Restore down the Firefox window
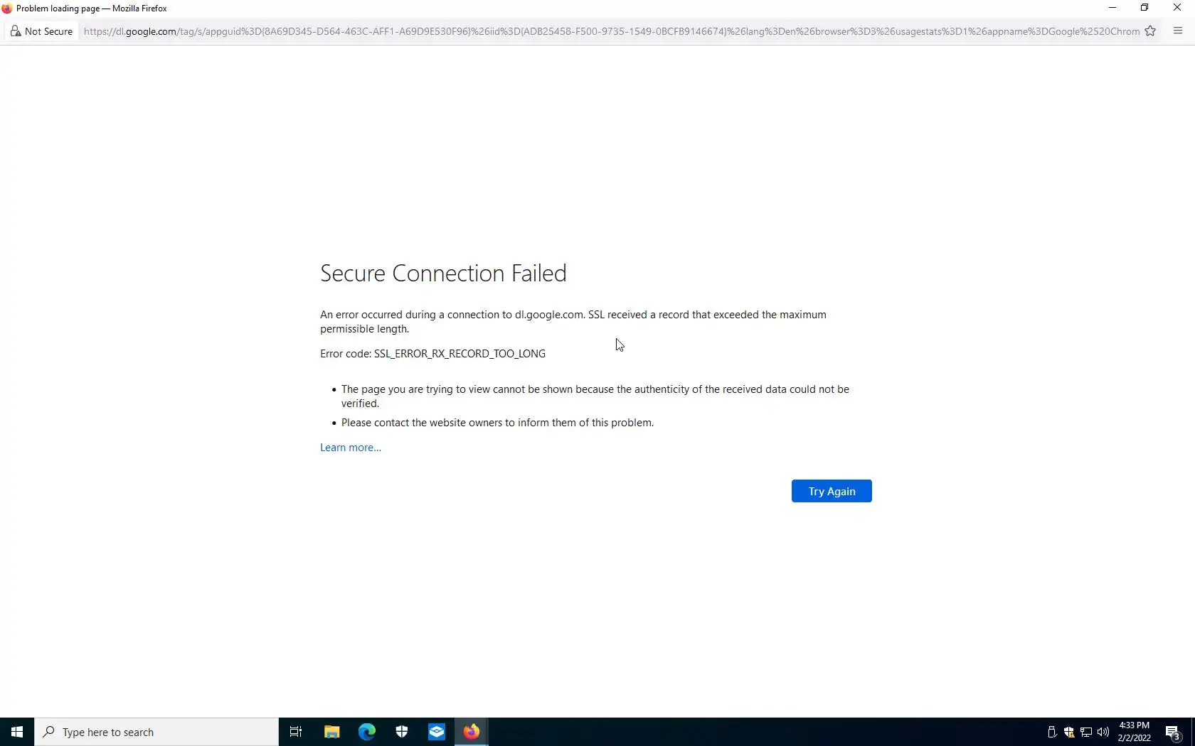 1144,8
